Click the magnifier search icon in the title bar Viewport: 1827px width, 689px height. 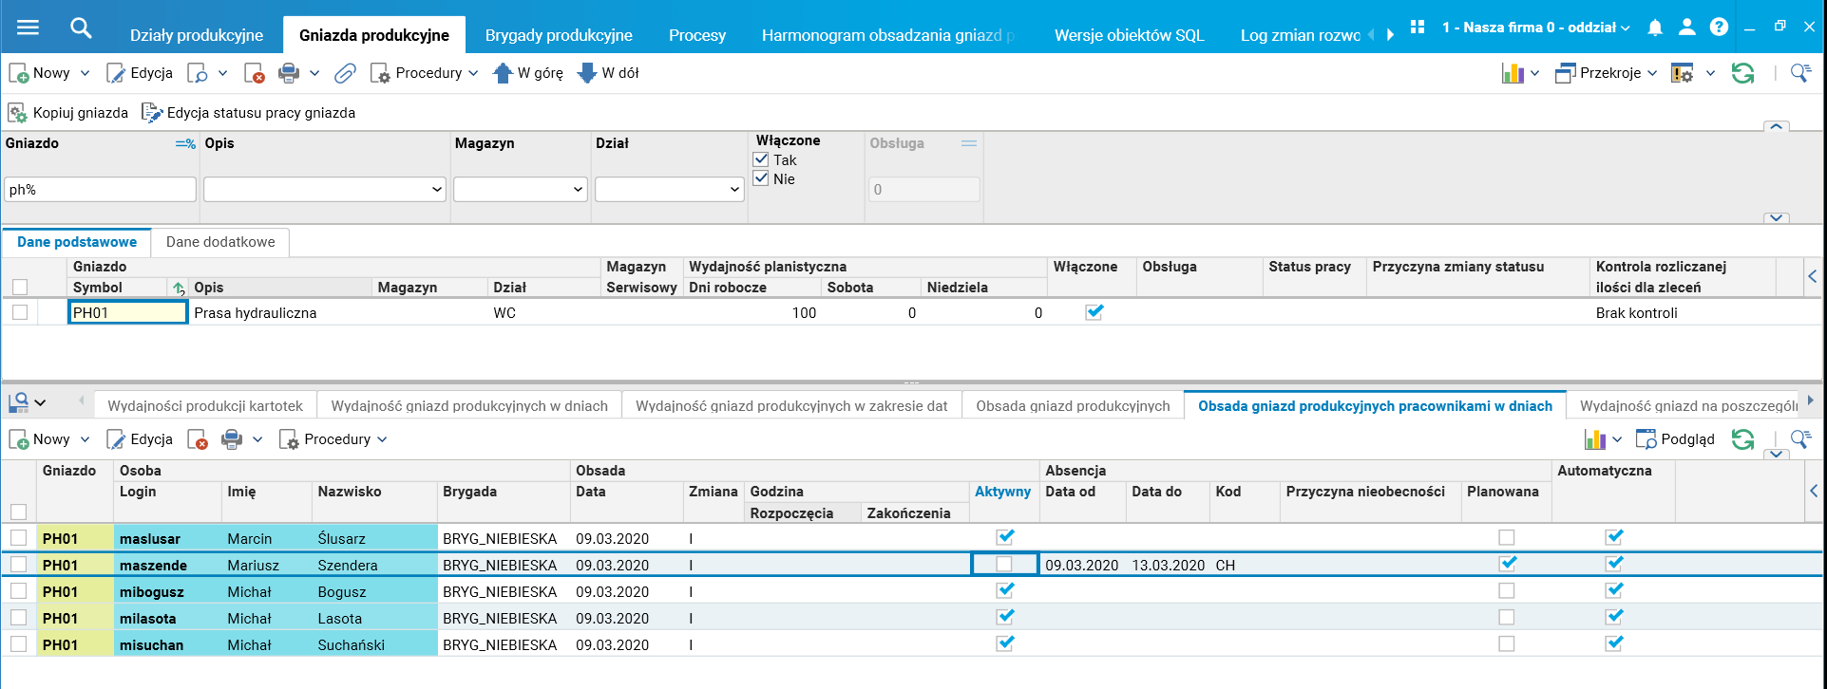click(81, 28)
